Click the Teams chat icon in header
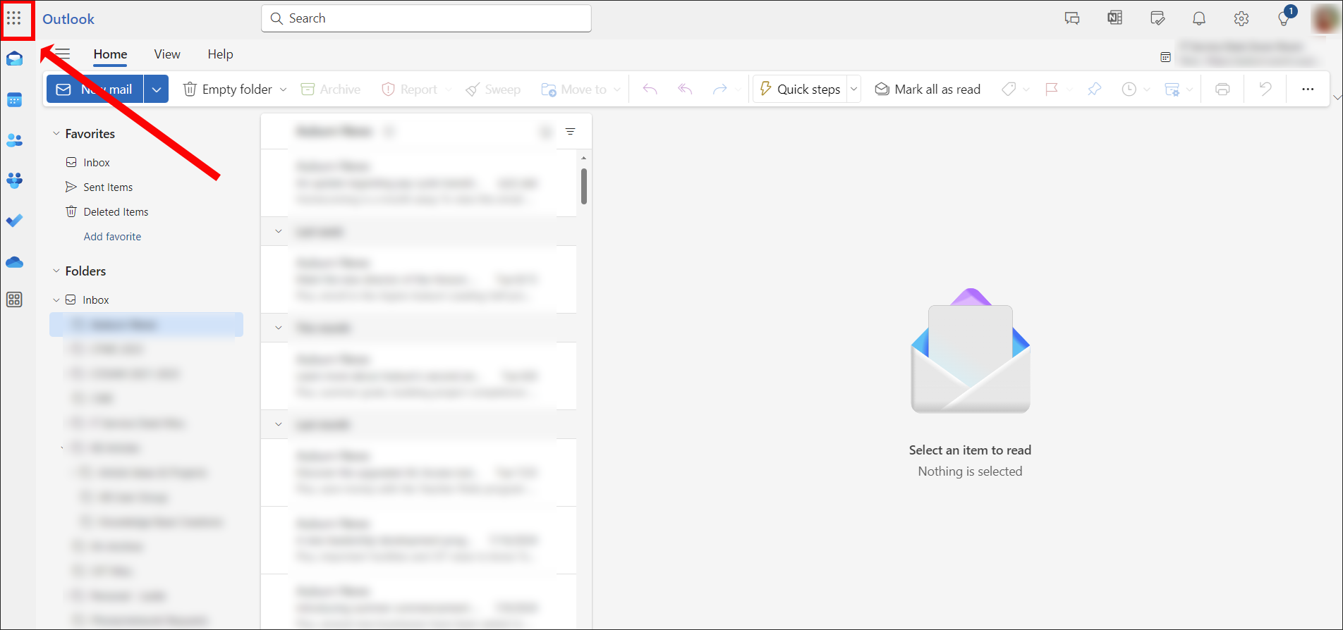This screenshot has height=630, width=1343. 1072,19
